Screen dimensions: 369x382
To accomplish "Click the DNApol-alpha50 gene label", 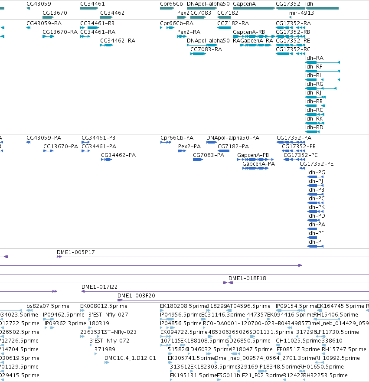I will pyautogui.click(x=208, y=4).
